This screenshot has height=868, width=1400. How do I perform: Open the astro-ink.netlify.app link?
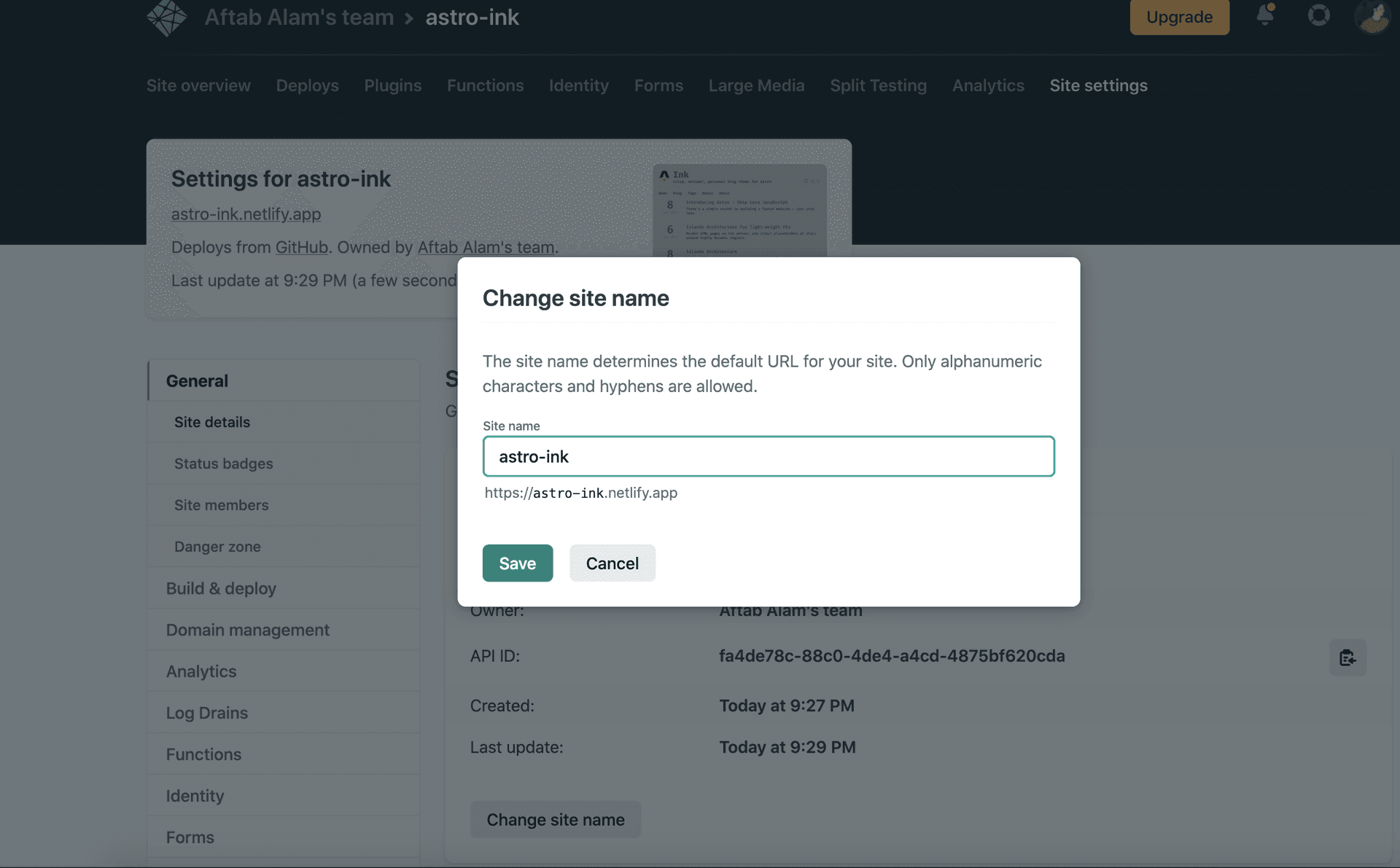(246, 214)
